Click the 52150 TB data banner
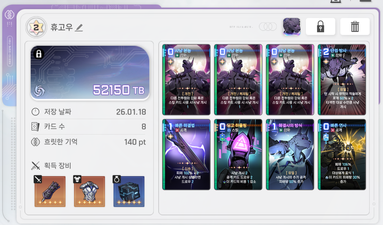 pyautogui.click(x=90, y=73)
